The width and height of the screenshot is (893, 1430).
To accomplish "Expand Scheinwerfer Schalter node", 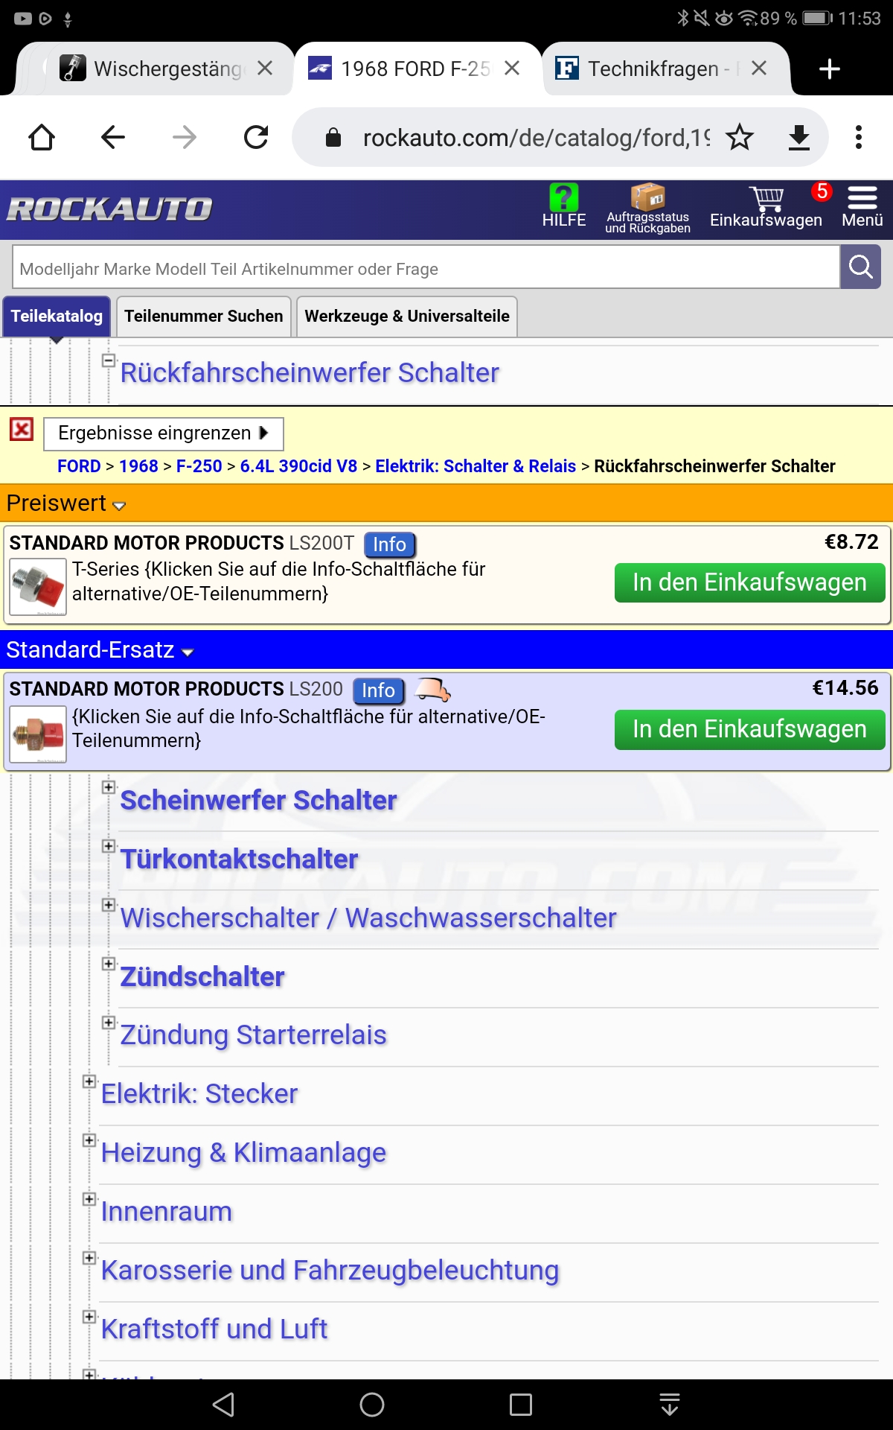I will [x=109, y=787].
